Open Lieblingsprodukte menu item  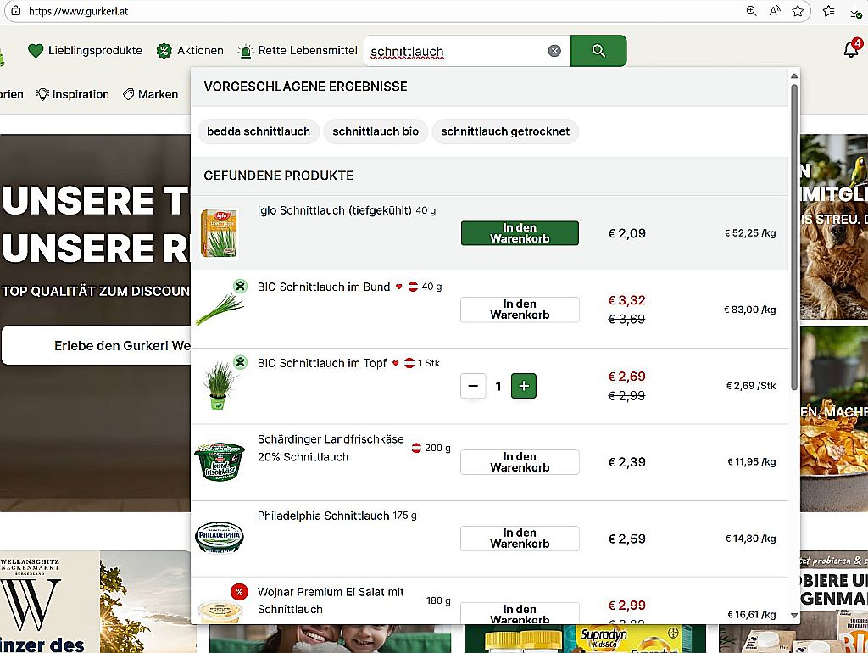click(x=85, y=51)
